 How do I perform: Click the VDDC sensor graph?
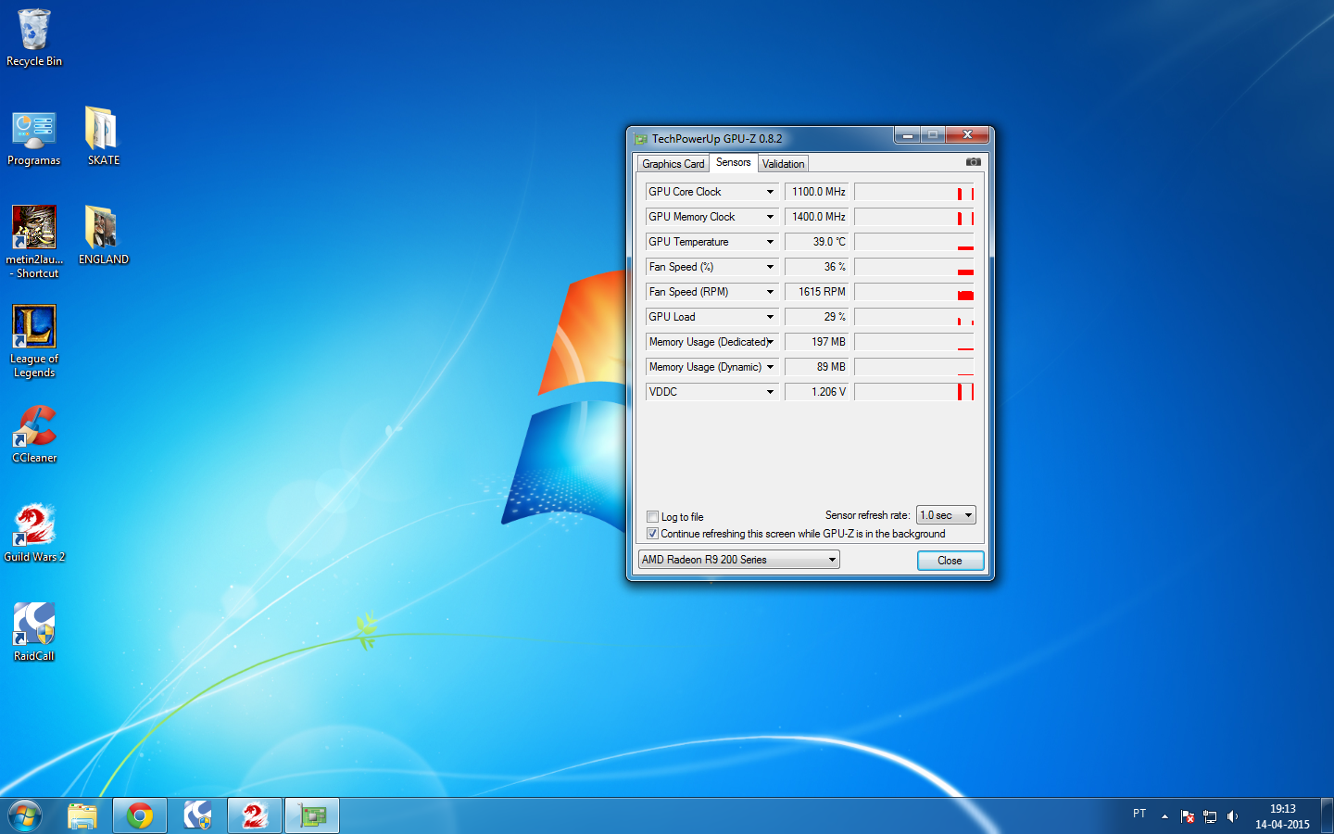pos(913,392)
